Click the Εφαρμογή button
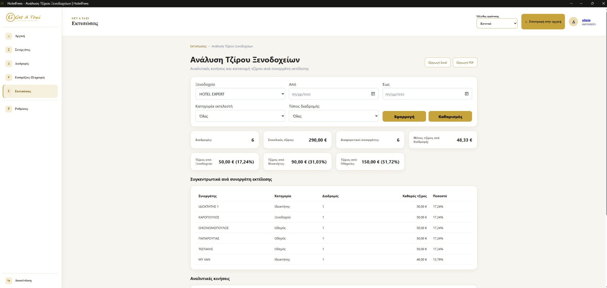This screenshot has height=288, width=607. click(404, 116)
